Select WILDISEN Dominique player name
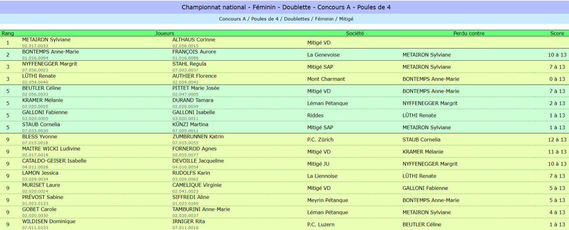Viewport: 569px width, 230px height. [49, 222]
